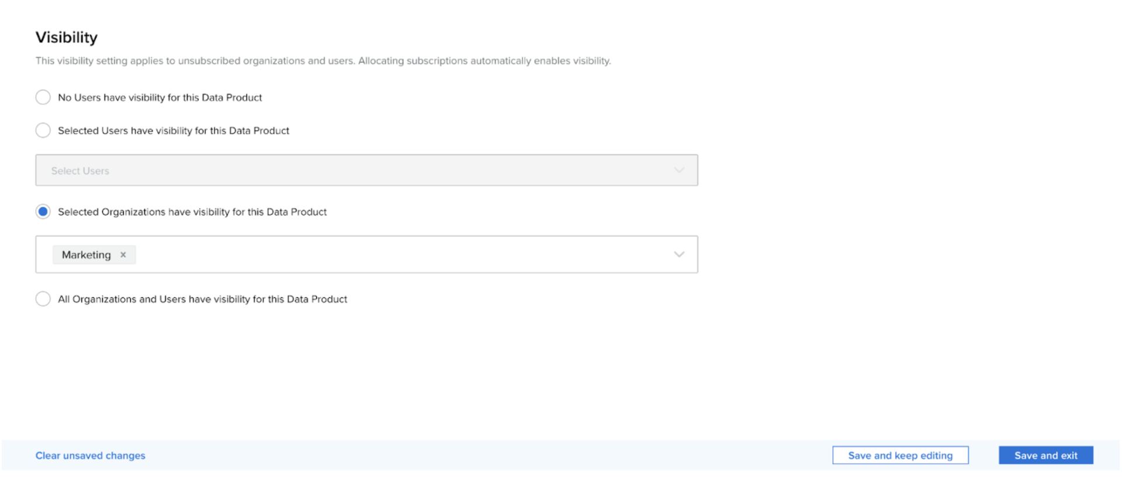Choose the "Selected Users have visibility" radio button
The width and height of the screenshot is (1122, 487).
coord(43,130)
